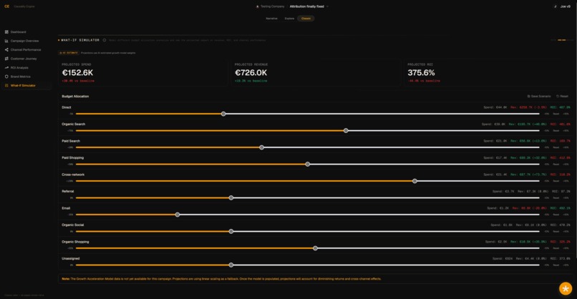The image size is (577, 299).
Task: Reset the Cross-network slider
Action: coord(556,181)
